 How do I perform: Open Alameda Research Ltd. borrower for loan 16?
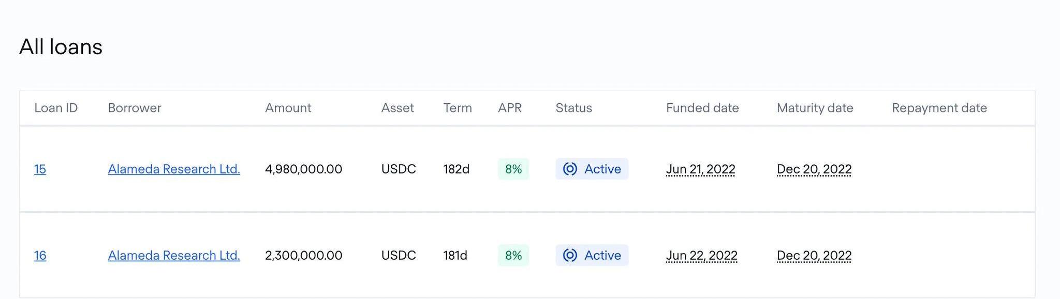[174, 256]
